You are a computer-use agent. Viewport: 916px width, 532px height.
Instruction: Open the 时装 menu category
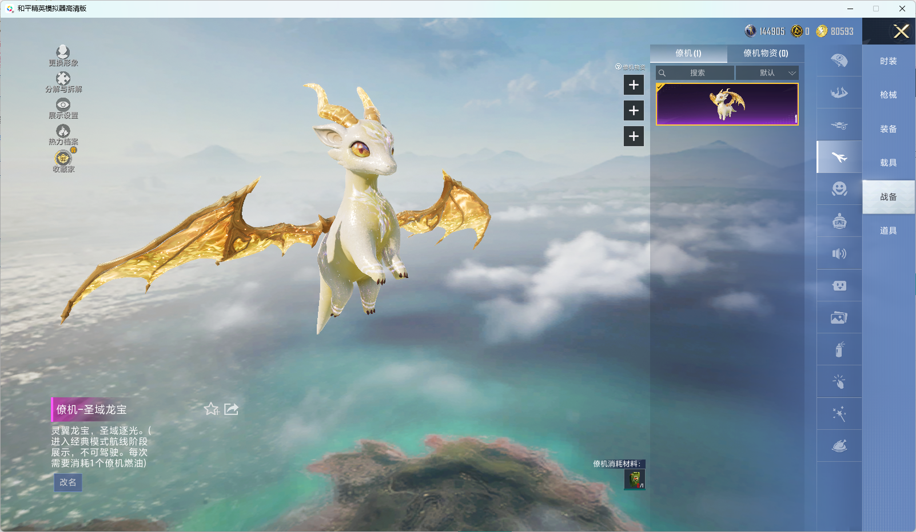[888, 61]
